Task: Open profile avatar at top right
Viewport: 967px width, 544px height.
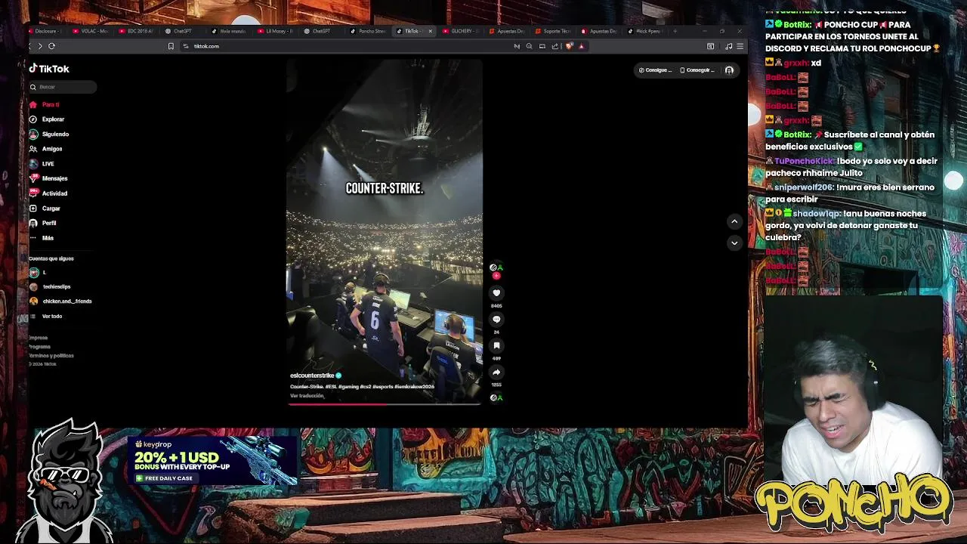Action: click(x=729, y=70)
